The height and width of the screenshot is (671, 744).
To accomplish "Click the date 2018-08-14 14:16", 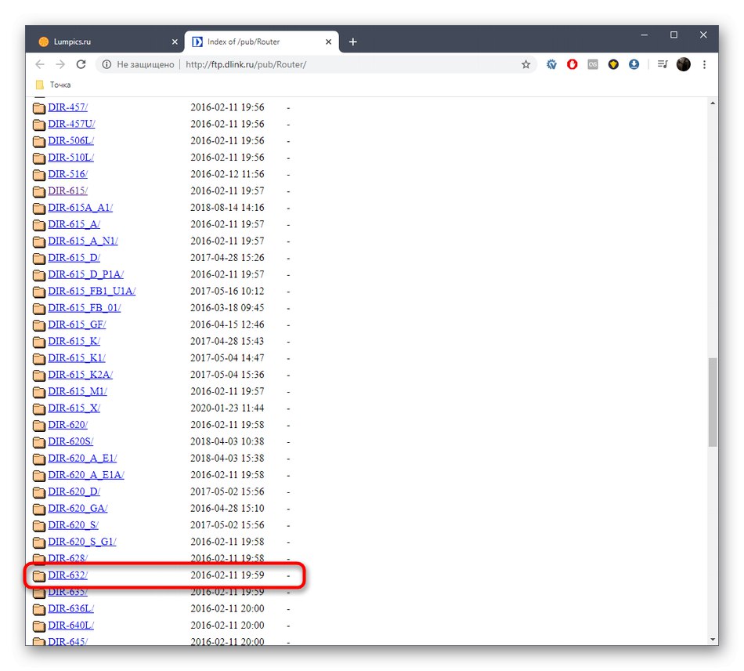I will 227,208.
